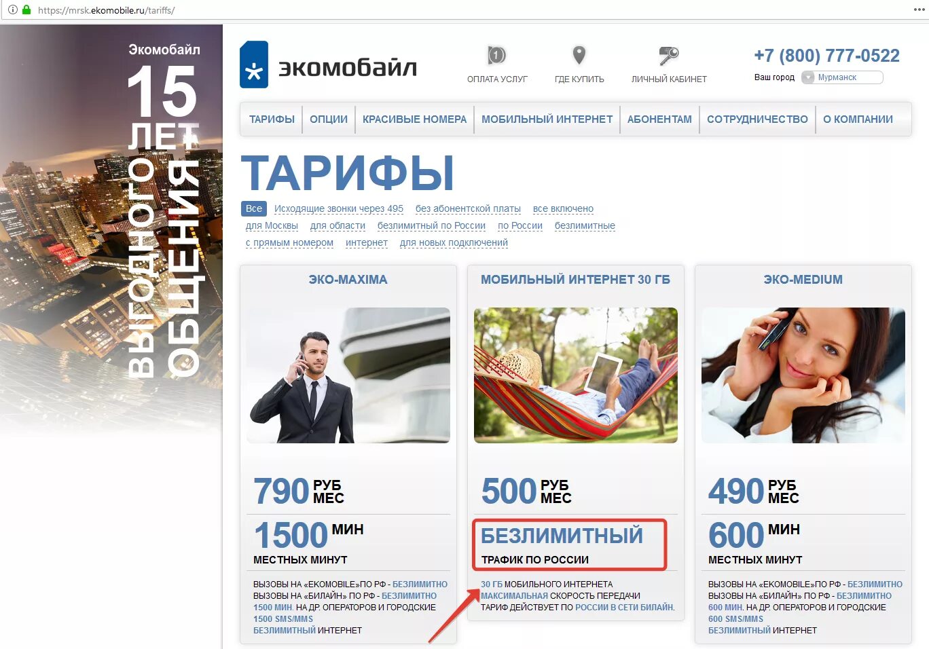
Task: Open Личный кабинет key icon
Action: [669, 56]
